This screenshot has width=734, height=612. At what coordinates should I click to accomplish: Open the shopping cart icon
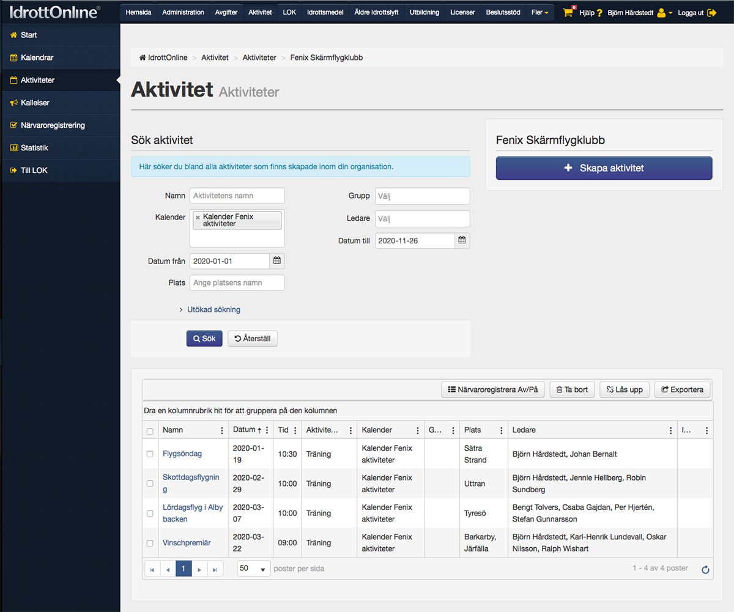[x=568, y=12]
